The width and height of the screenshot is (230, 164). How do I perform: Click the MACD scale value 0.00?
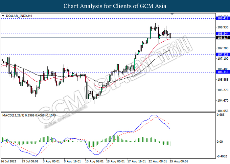tap(220, 142)
